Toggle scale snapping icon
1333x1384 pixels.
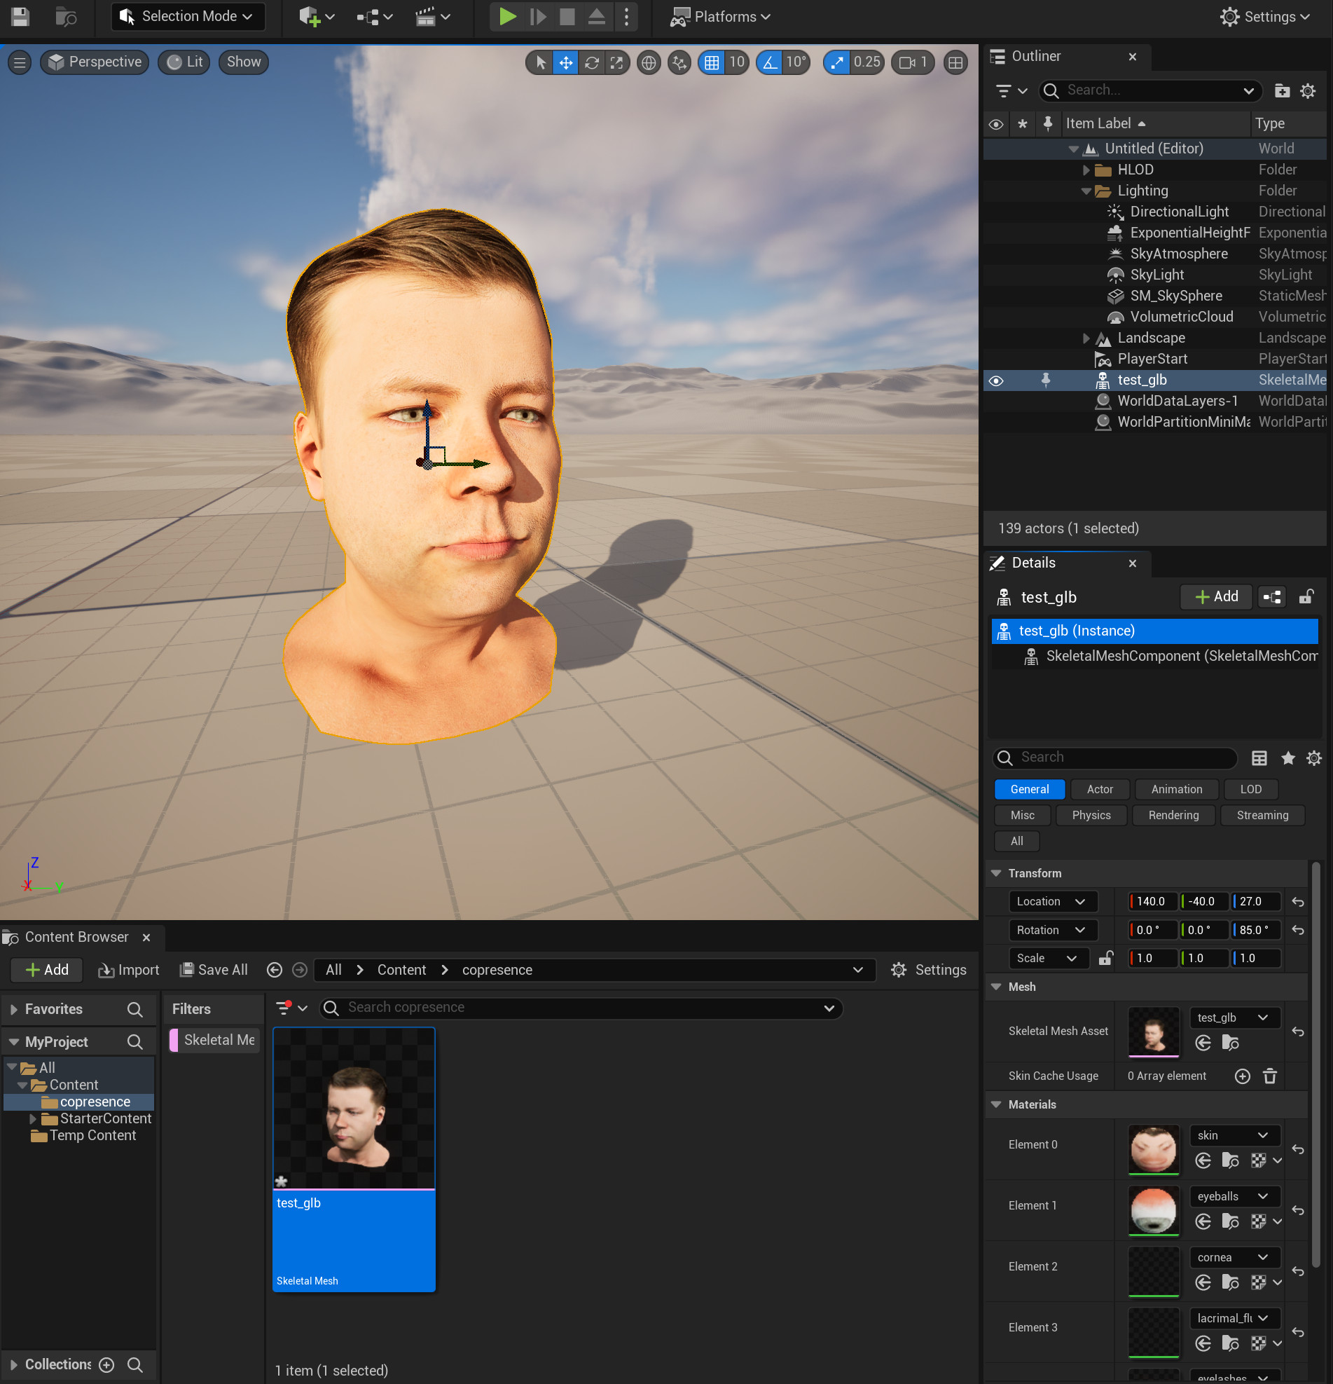coord(837,62)
